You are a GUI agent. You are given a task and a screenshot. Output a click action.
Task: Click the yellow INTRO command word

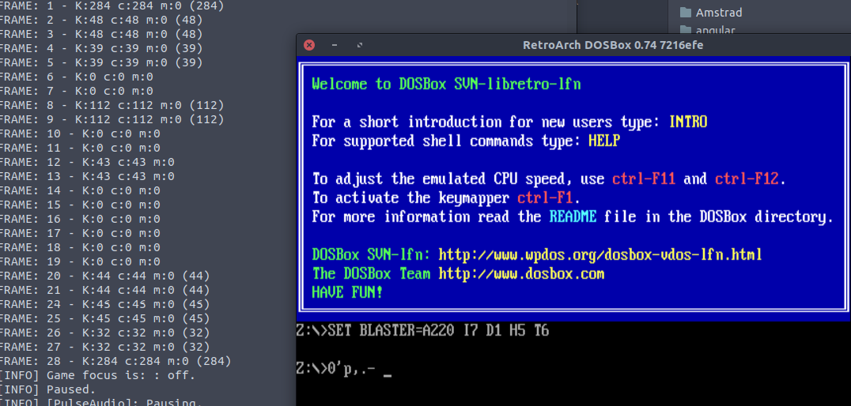coord(688,122)
